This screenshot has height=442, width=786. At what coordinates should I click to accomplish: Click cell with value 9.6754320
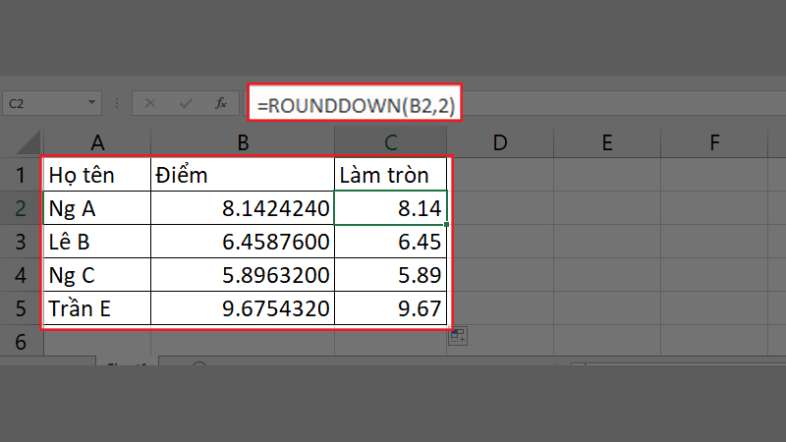point(243,308)
